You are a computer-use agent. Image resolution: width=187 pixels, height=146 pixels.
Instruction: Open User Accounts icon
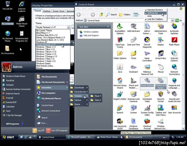coord(174,109)
